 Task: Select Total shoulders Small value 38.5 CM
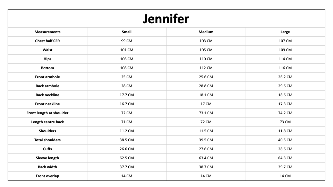click(127, 140)
